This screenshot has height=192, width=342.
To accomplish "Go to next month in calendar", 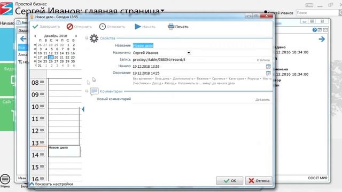I will pos(76,36).
